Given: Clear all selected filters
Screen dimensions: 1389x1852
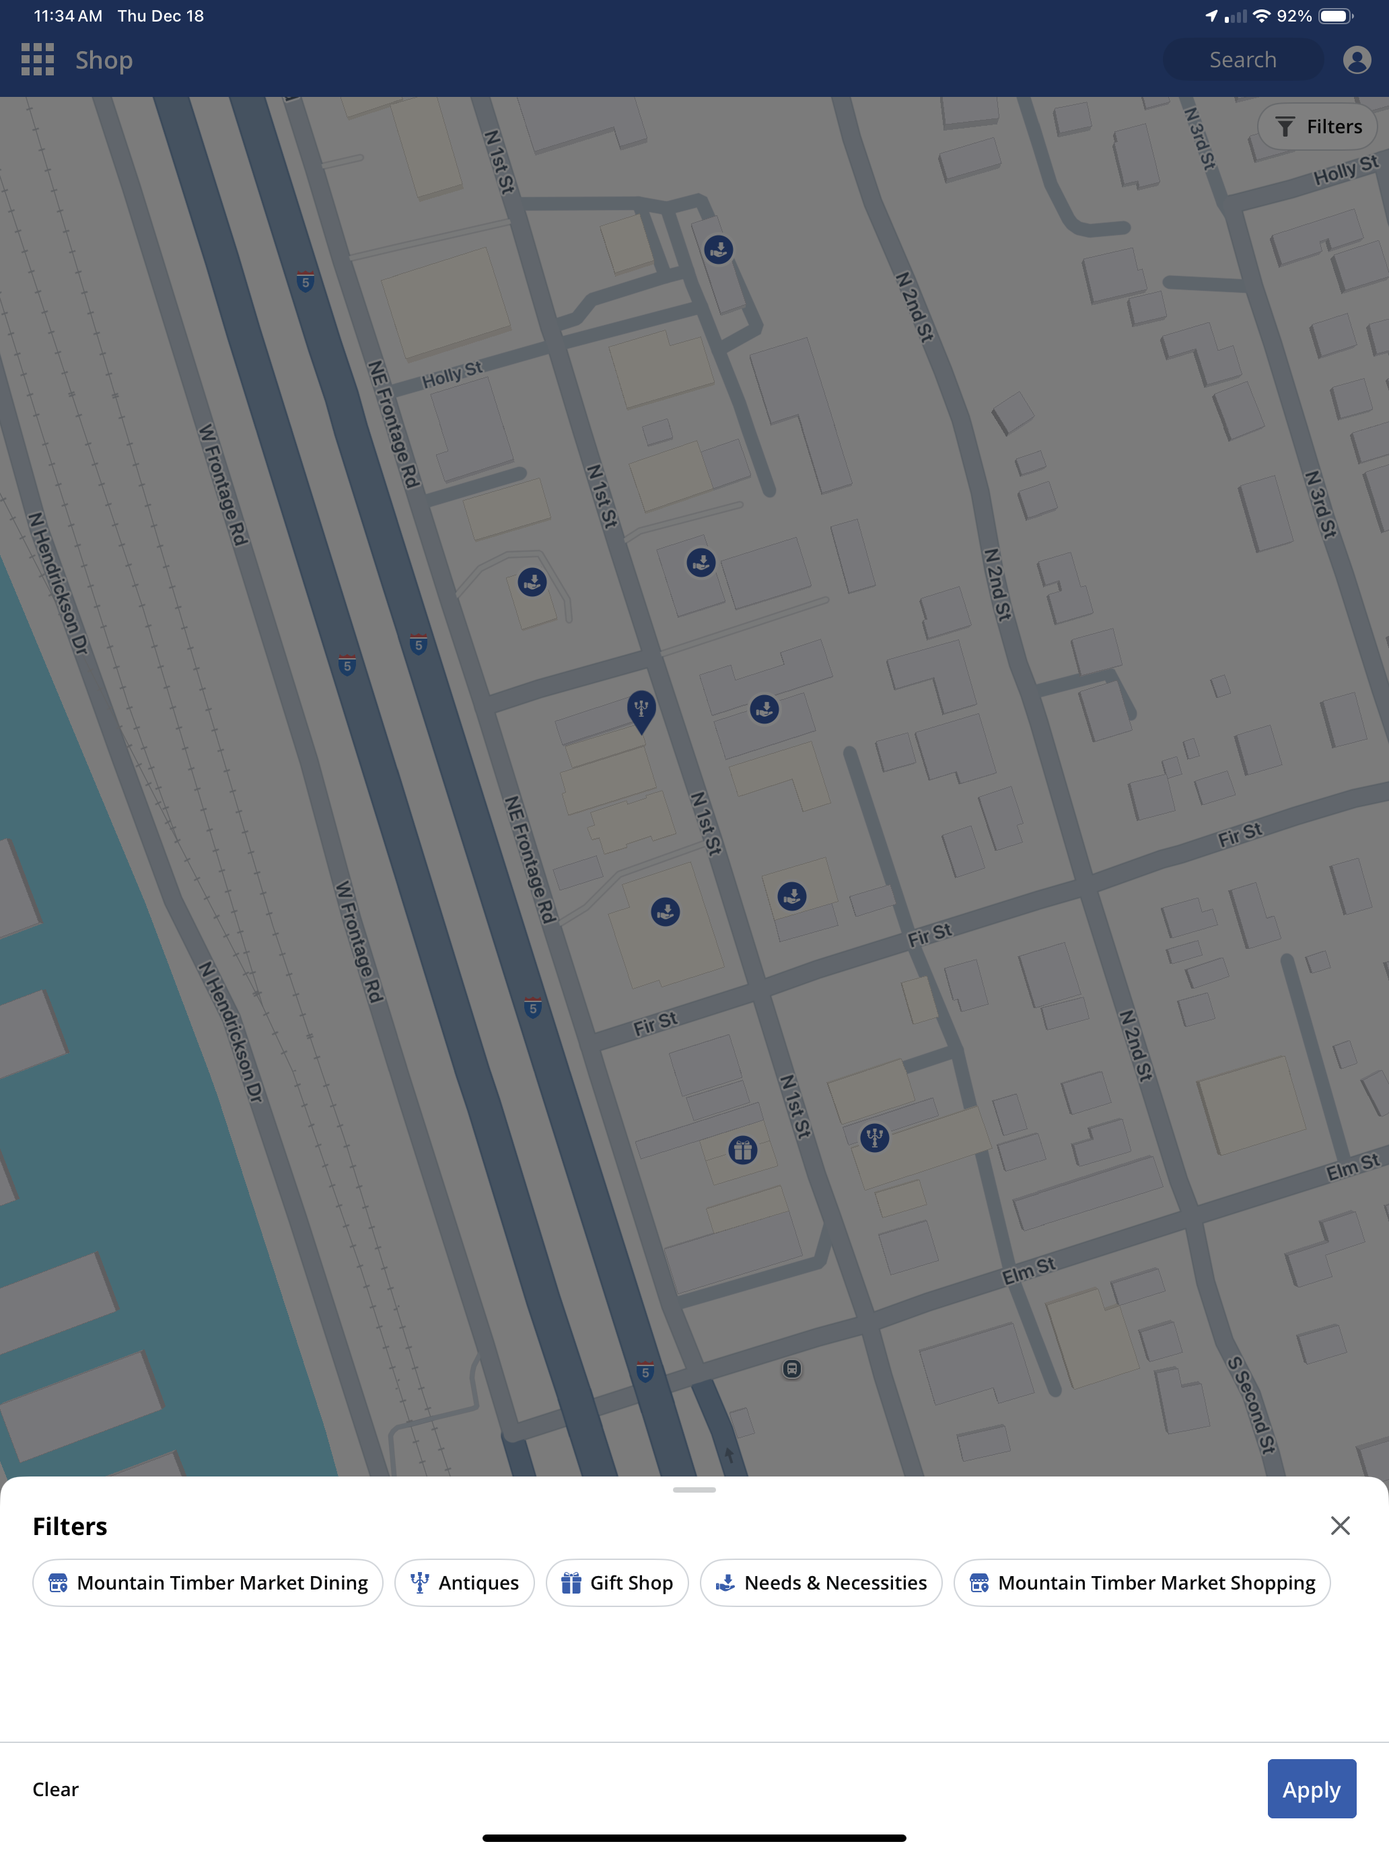Looking at the screenshot, I should pos(55,1789).
